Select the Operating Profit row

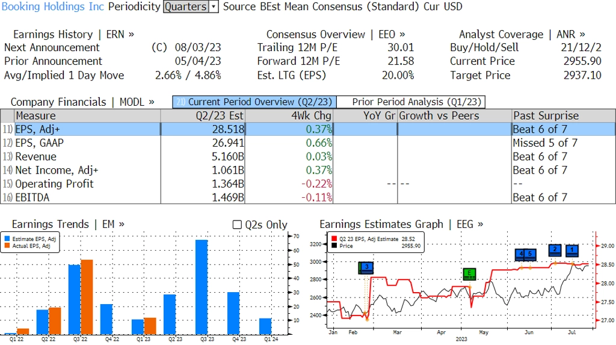[308, 184]
